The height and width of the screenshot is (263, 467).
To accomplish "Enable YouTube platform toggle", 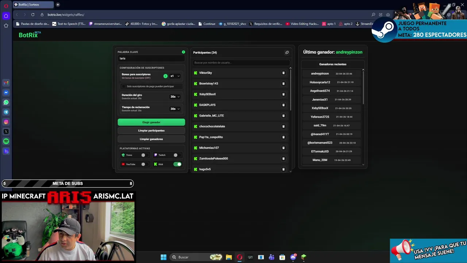I will [x=145, y=164].
